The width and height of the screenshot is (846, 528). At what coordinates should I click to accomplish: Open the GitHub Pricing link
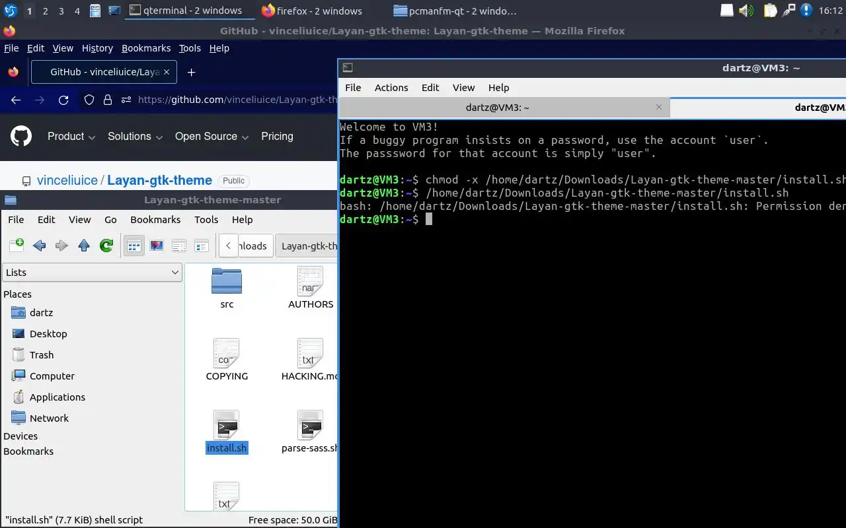point(277,137)
